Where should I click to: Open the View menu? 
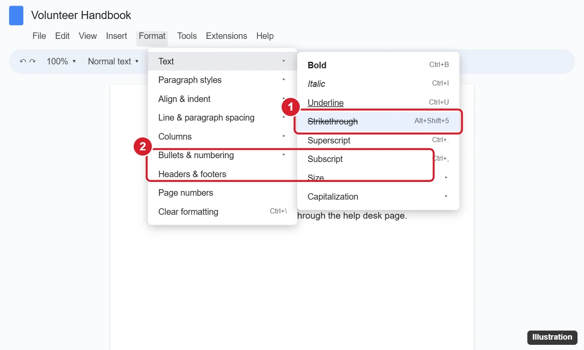88,36
